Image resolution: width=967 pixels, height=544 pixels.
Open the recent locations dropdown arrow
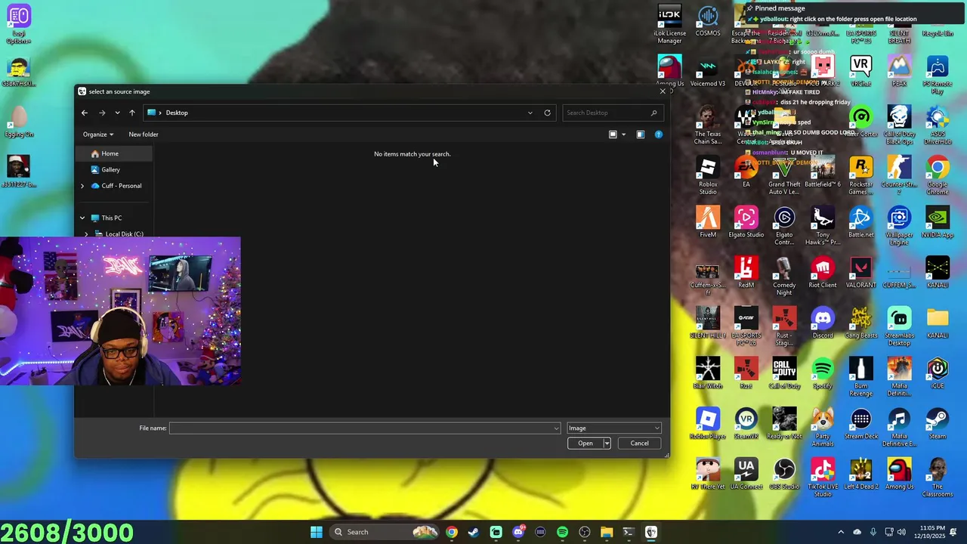[117, 113]
